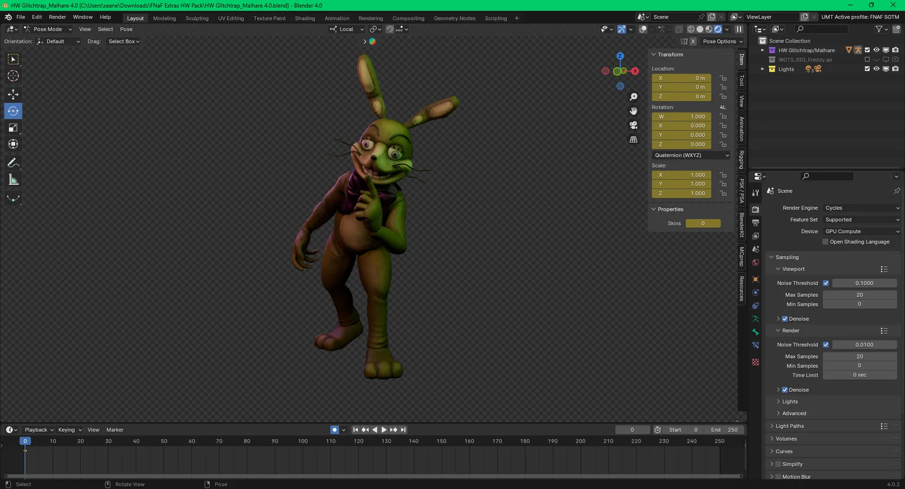The height and width of the screenshot is (489, 905).
Task: Open Quaternion rotation mode dropdown
Action: pos(691,155)
